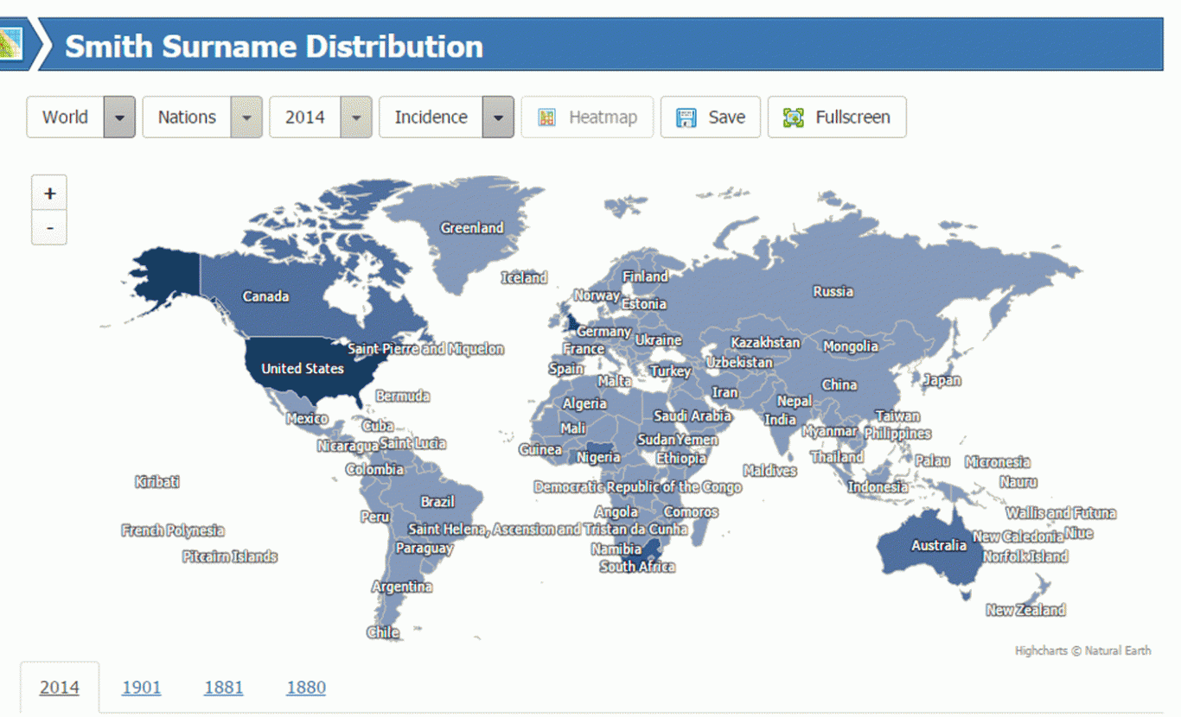Click the Highcharts credit link
Screen dimensions: 1181x717
click(x=1082, y=650)
